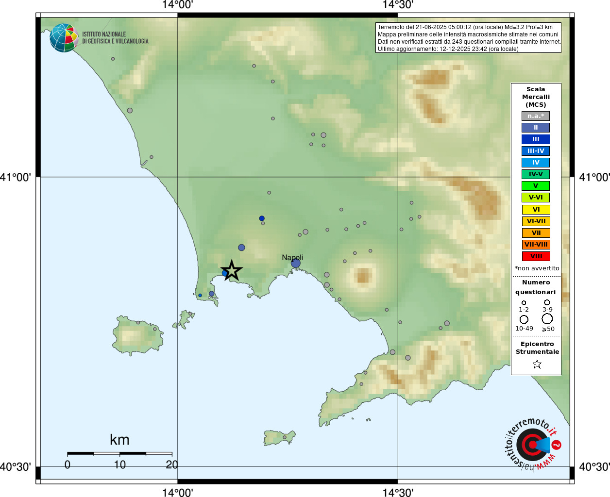Click the earthquake info text box

(469, 38)
